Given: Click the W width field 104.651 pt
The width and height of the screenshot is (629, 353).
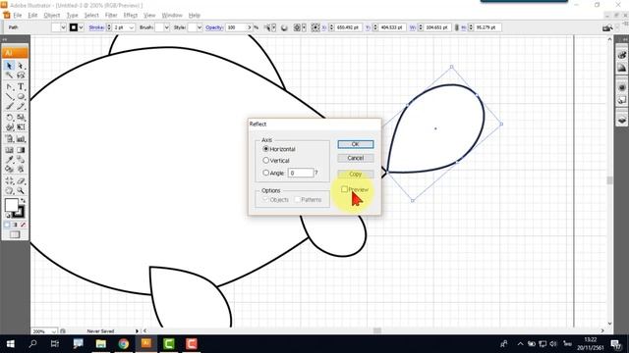Looking at the screenshot, I should [437, 27].
